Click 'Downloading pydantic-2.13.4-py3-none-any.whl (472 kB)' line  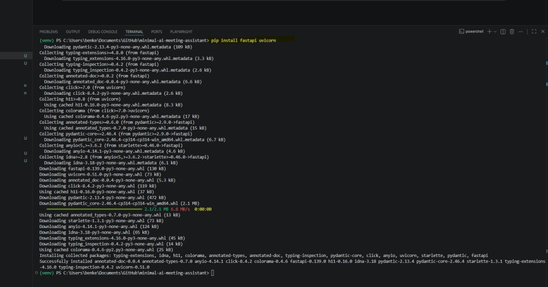[102, 198]
